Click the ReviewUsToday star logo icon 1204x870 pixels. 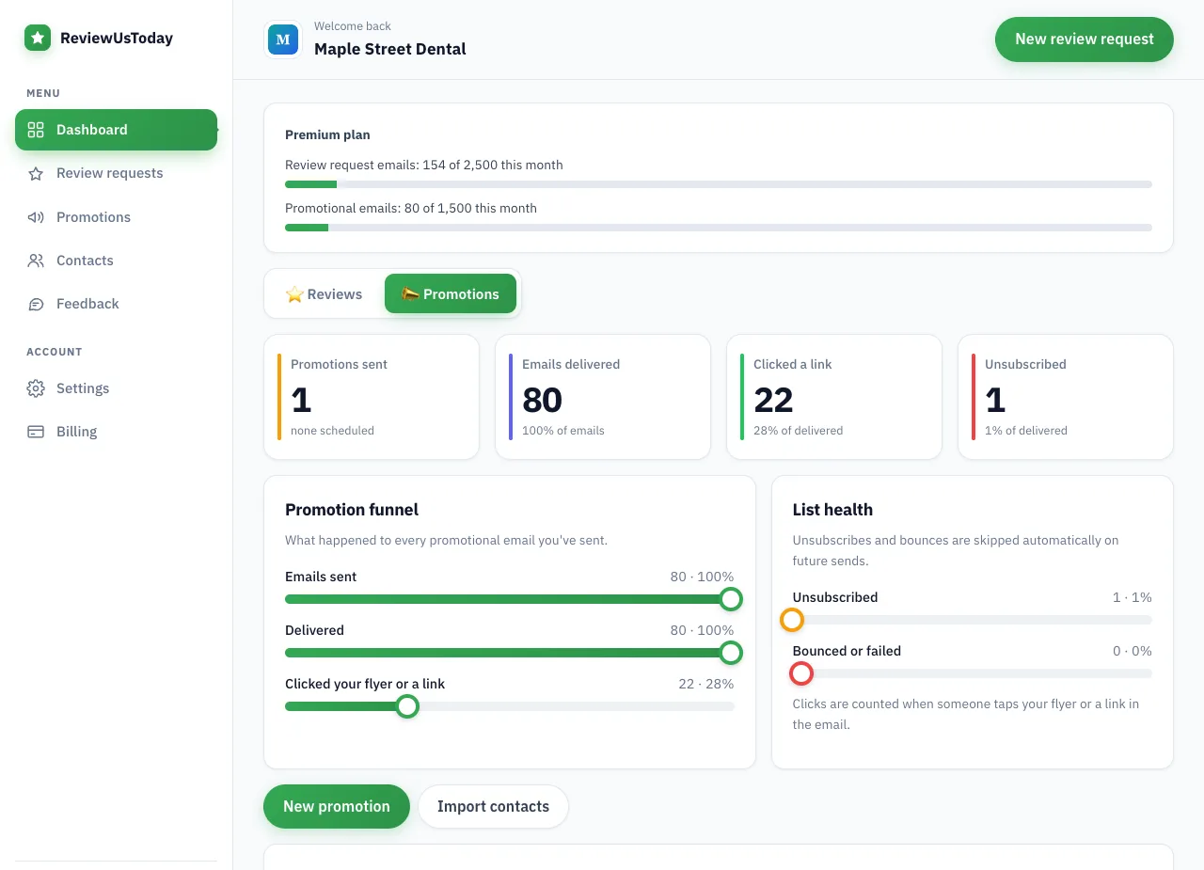38,38
